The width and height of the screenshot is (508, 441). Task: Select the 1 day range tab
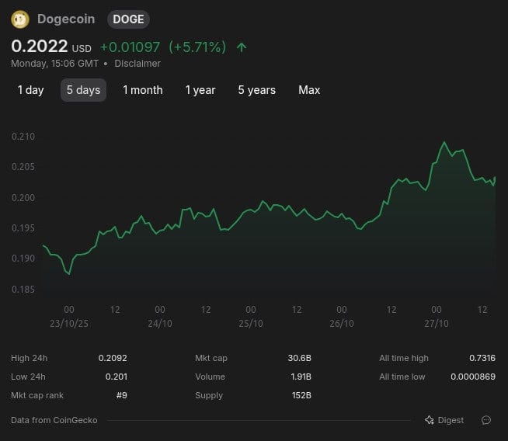(31, 90)
